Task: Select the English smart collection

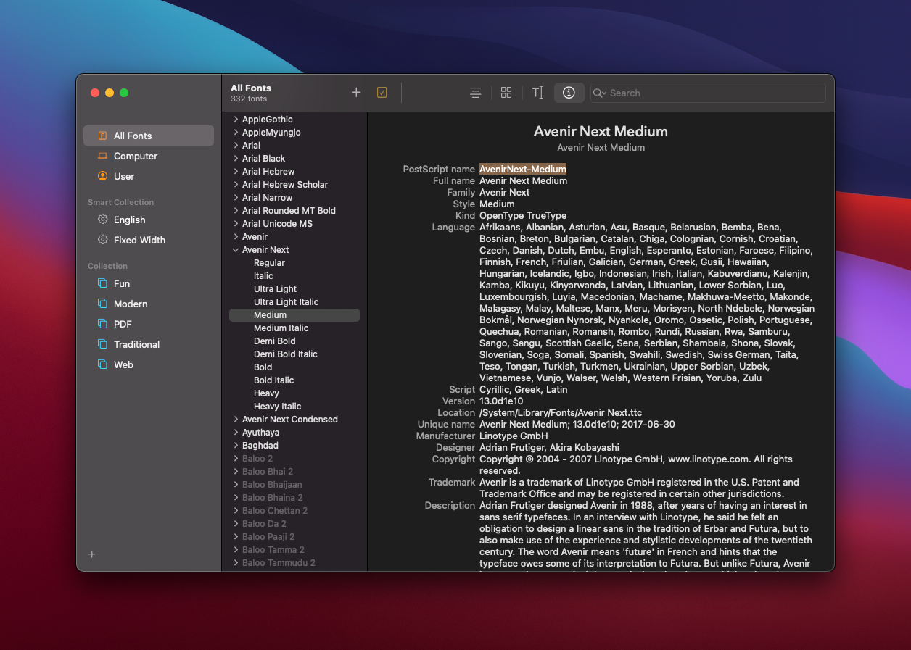Action: click(129, 220)
